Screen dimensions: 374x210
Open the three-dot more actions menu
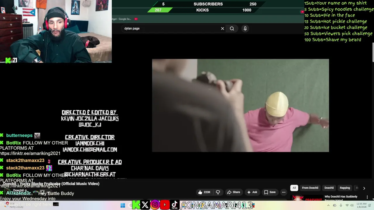click(x=283, y=192)
